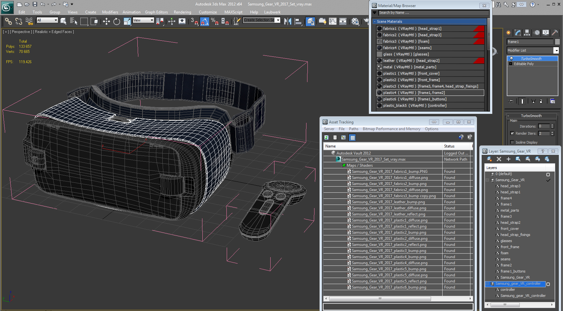Click the plastic4 material sample sphere

[379, 93]
